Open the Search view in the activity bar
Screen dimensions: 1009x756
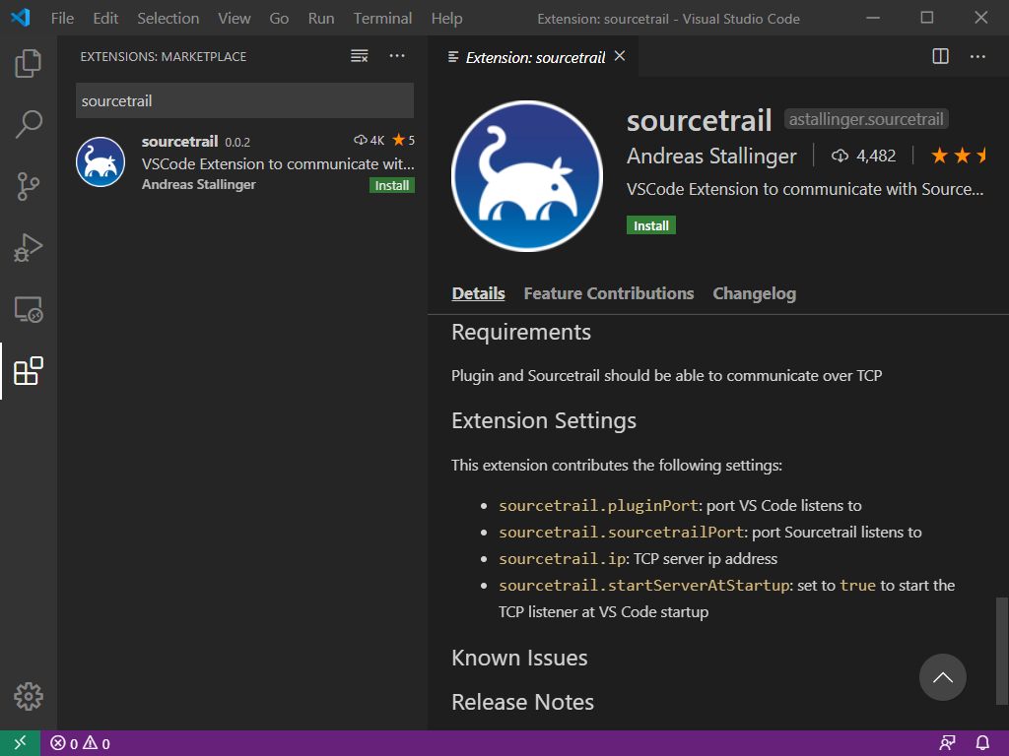tap(29, 124)
